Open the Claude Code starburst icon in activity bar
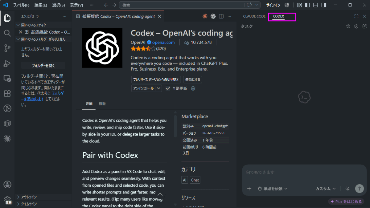Screen dimensions: 370x208 tap(7, 139)
